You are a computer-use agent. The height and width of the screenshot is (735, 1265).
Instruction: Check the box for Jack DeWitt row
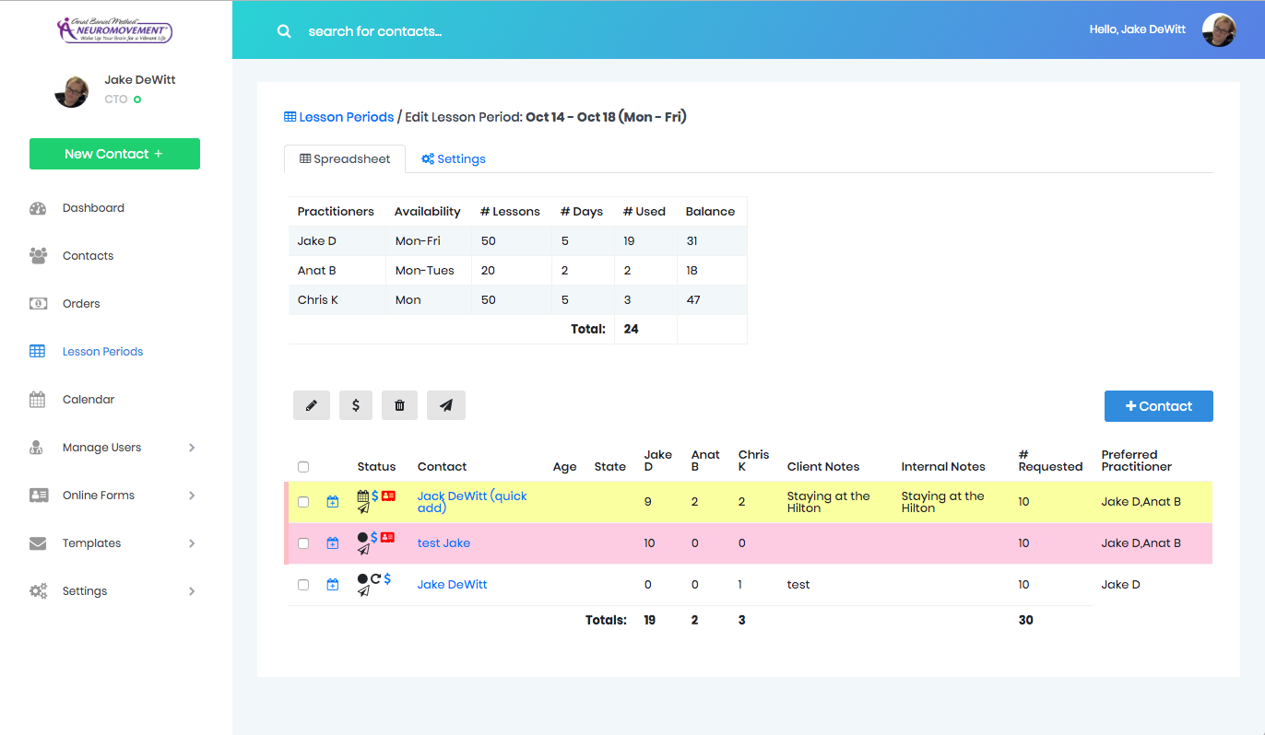click(x=303, y=502)
